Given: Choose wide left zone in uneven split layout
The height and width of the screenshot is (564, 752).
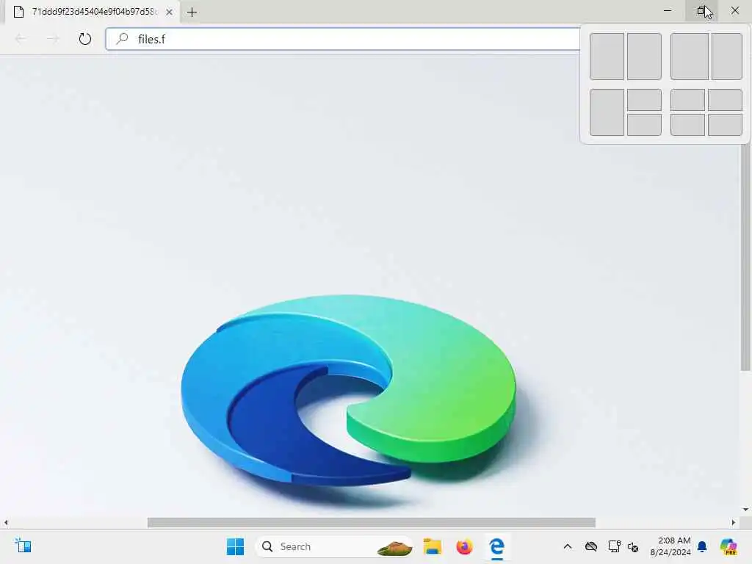Looking at the screenshot, I should [x=689, y=57].
